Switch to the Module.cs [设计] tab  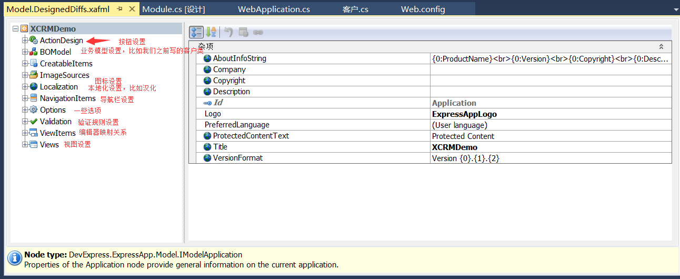tap(173, 9)
